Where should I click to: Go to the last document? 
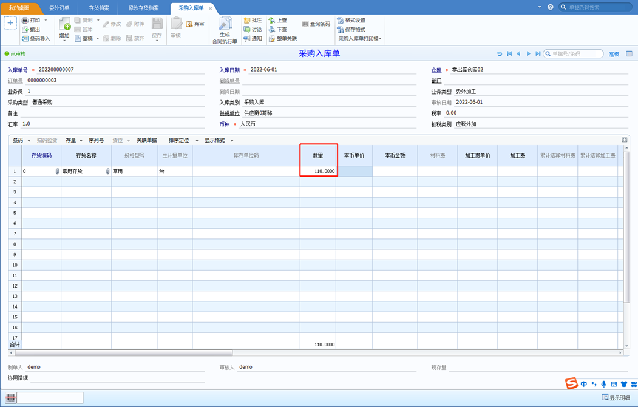click(537, 53)
